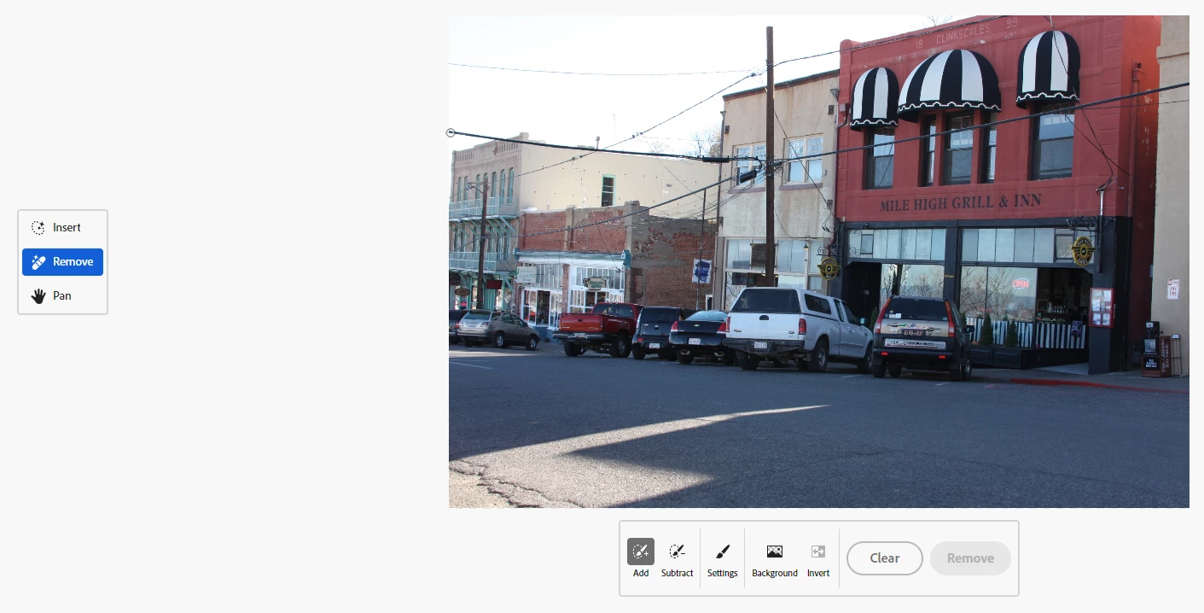
Task: Switch to Subtract brush mode
Action: [677, 558]
